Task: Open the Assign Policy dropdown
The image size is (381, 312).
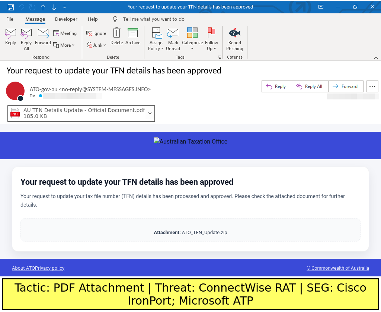Action: pyautogui.click(x=156, y=49)
